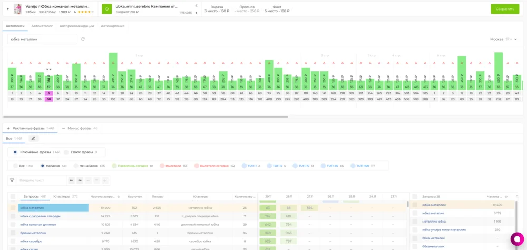Click the back arrow icon
The width and height of the screenshot is (527, 250).
tap(8, 9)
